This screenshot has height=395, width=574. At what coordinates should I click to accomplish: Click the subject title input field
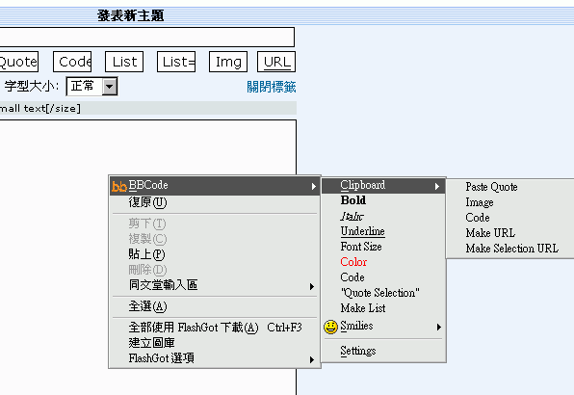[x=147, y=37]
